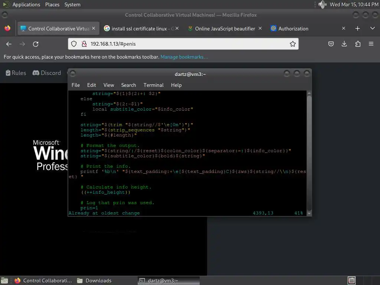This screenshot has height=285, width=380.
Task: Switch to Control Collaborati... taskbar window button
Action: 43,281
